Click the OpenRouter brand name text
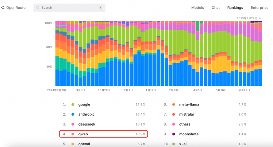The height and width of the screenshot is (147, 273). pyautogui.click(x=16, y=8)
